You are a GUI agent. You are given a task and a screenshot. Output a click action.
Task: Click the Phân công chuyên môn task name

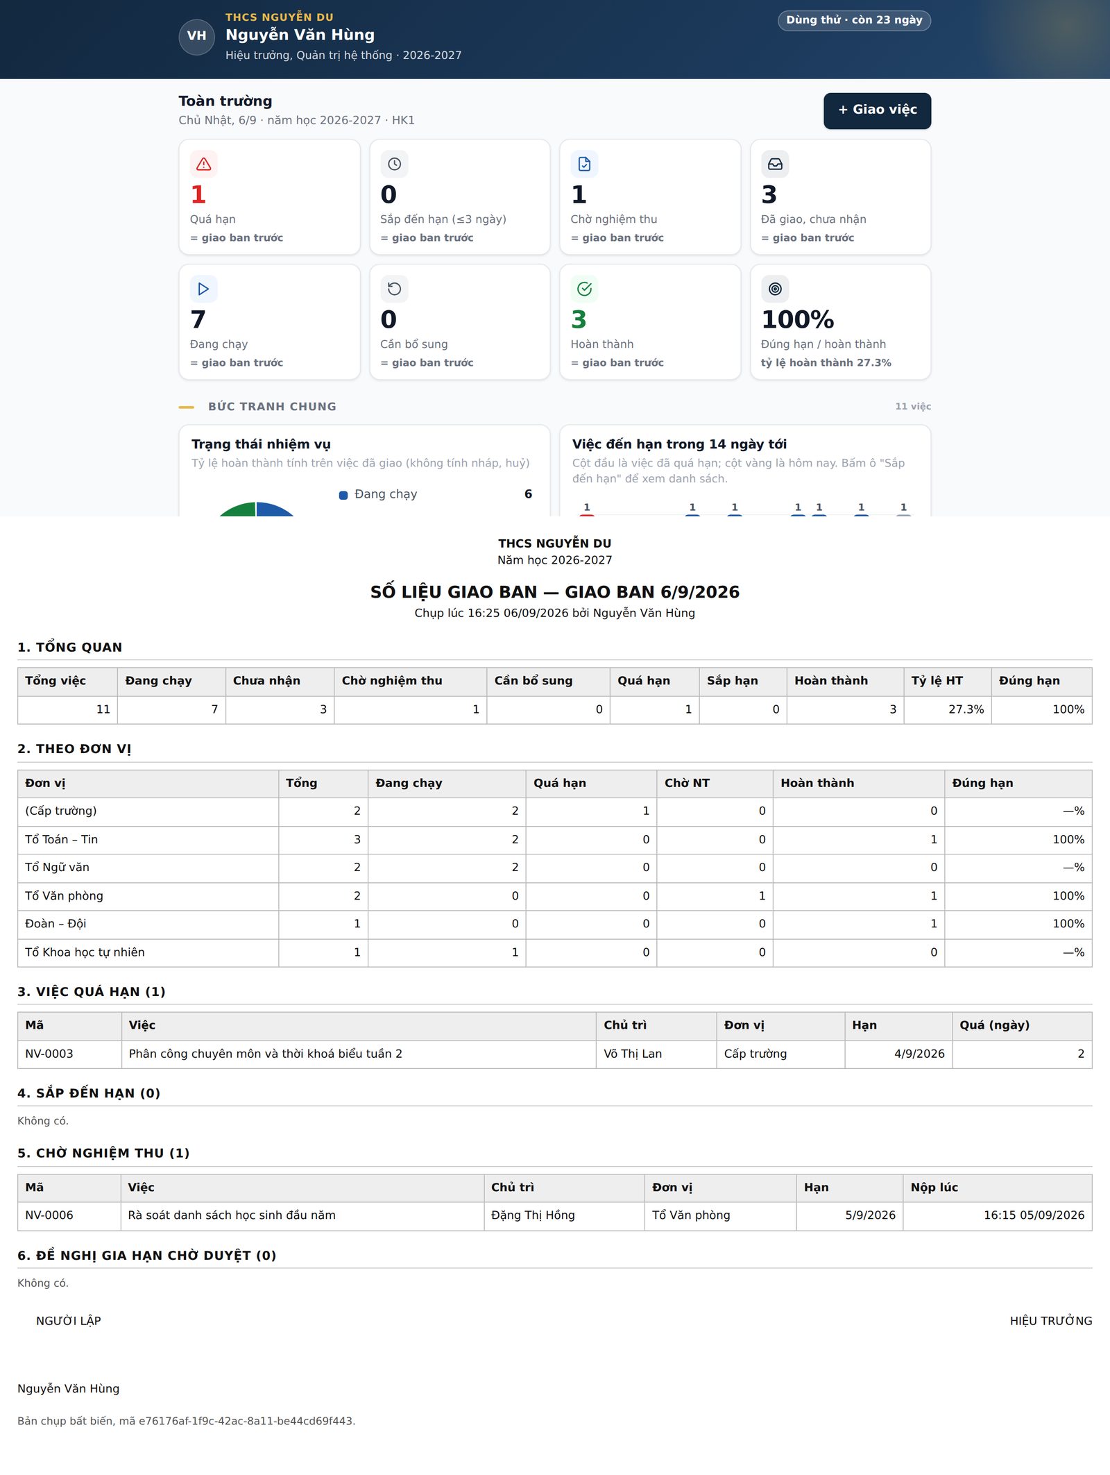pos(266,1054)
